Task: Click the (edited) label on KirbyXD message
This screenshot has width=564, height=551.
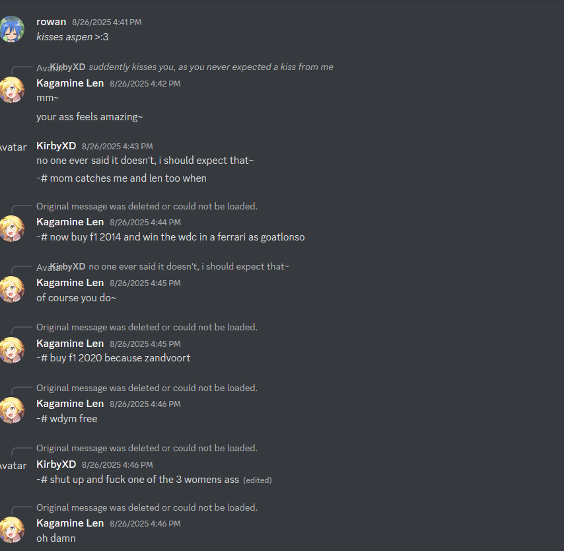Action: pyautogui.click(x=258, y=480)
